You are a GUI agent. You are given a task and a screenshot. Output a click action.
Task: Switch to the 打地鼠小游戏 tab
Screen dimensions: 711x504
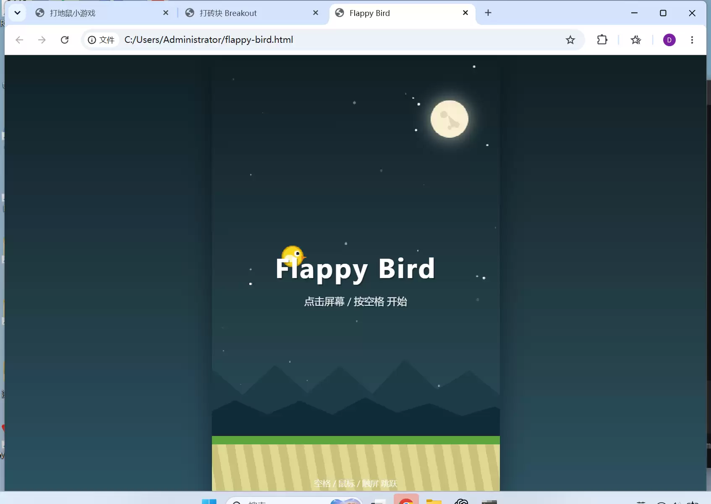[x=102, y=13]
